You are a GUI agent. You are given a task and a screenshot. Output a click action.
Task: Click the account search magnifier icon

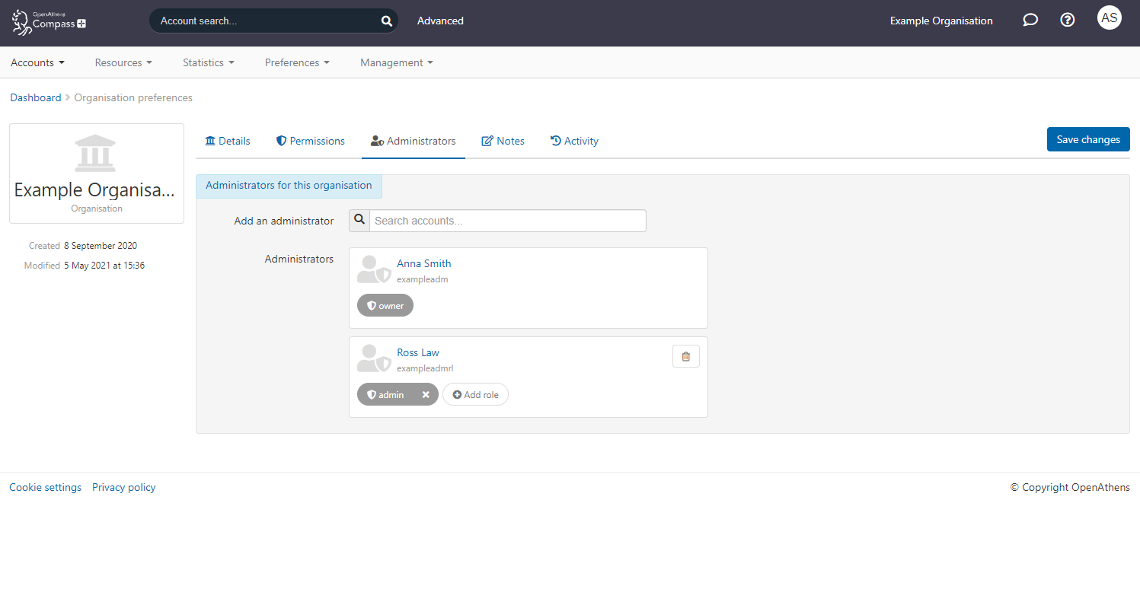click(x=386, y=21)
